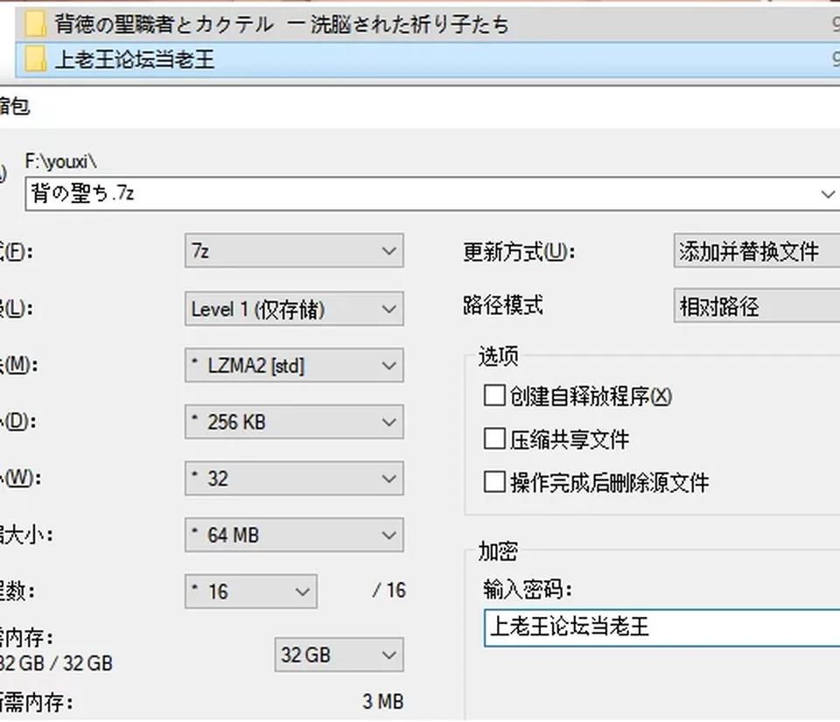
Task: Select the 上老王论坛当老王 folder name
Action: [x=135, y=60]
